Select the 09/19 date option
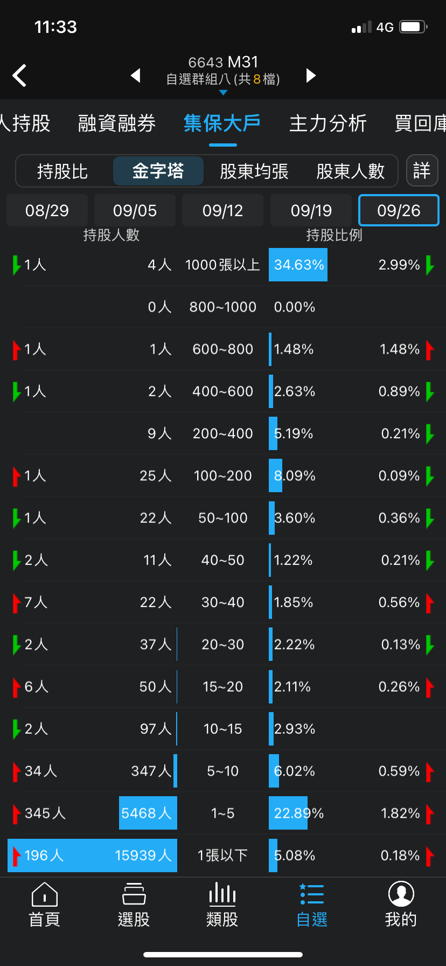This screenshot has height=966, width=446. pos(311,210)
